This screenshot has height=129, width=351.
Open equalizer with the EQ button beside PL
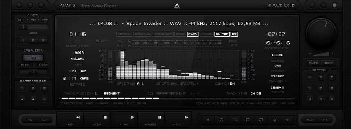point(45,120)
